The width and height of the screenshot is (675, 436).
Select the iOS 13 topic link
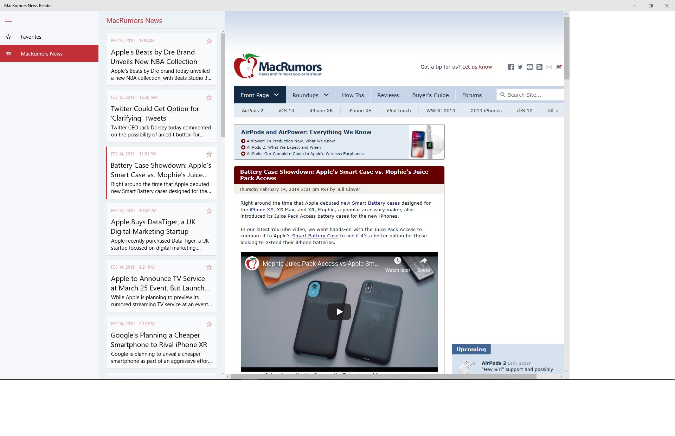[287, 110]
